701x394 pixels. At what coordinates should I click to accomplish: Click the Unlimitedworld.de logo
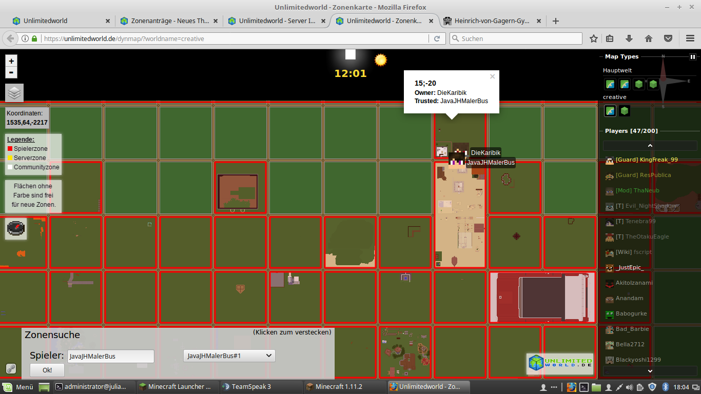[560, 363]
